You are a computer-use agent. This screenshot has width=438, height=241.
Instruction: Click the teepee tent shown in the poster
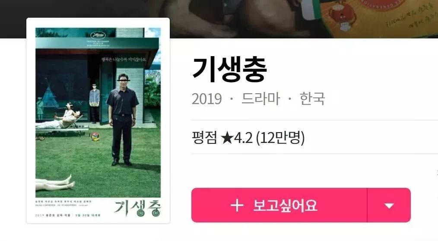49,97
